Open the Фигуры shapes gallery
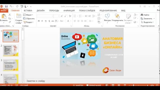 coord(107,18)
